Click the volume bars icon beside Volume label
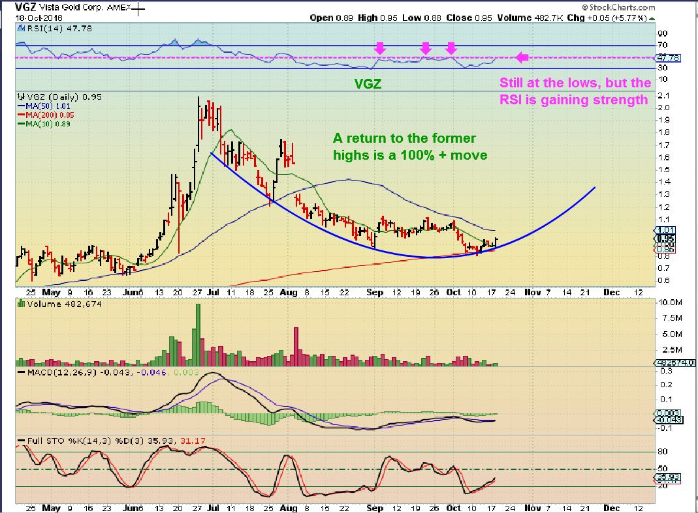The height and width of the screenshot is (513, 698). (x=21, y=304)
